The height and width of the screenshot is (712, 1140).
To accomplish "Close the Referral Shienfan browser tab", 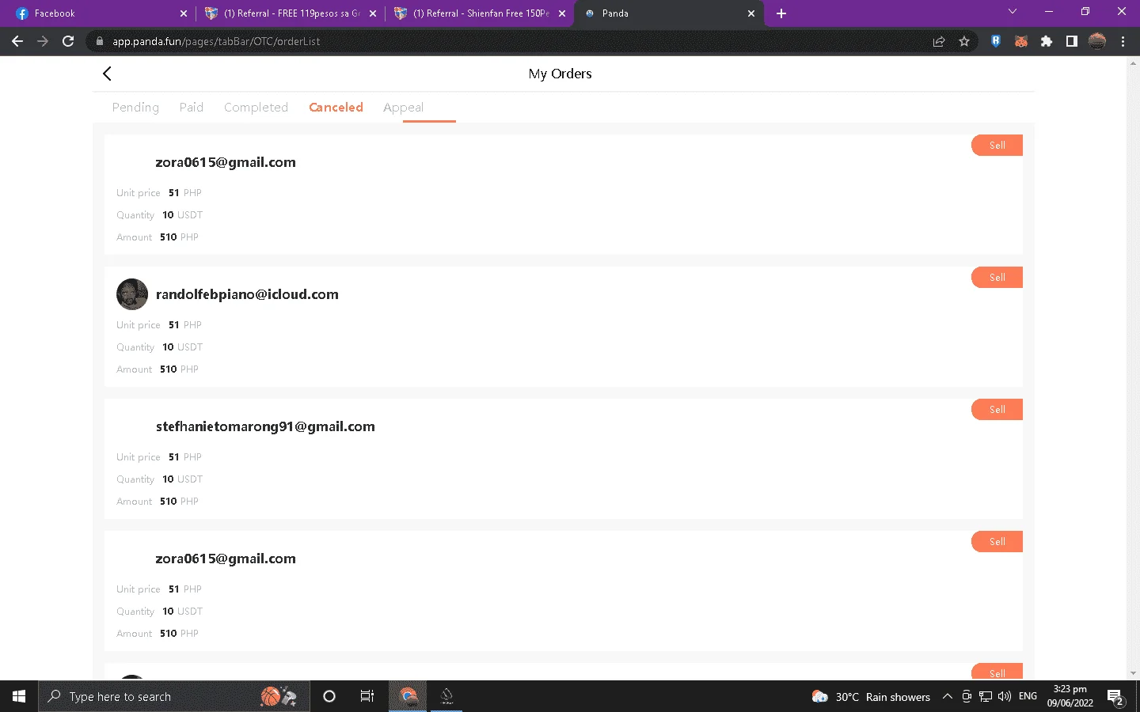I will (562, 13).
